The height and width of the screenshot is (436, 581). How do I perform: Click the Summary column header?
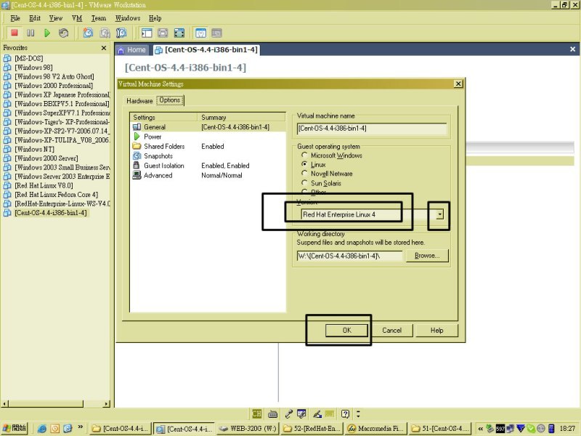pyautogui.click(x=242, y=117)
